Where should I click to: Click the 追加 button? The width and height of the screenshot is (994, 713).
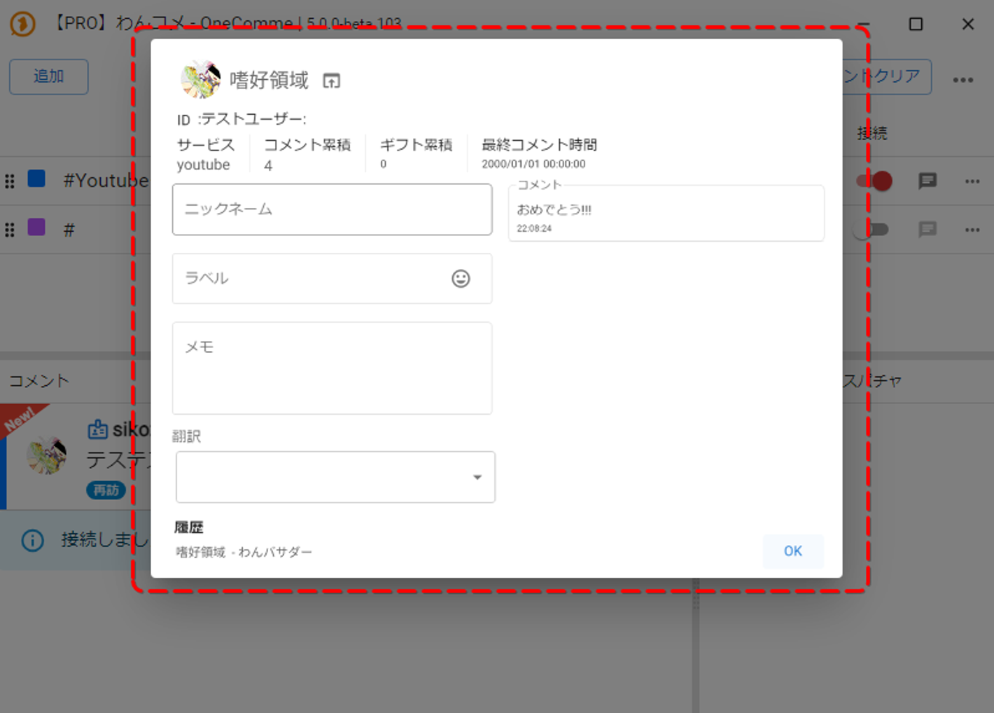(x=48, y=76)
